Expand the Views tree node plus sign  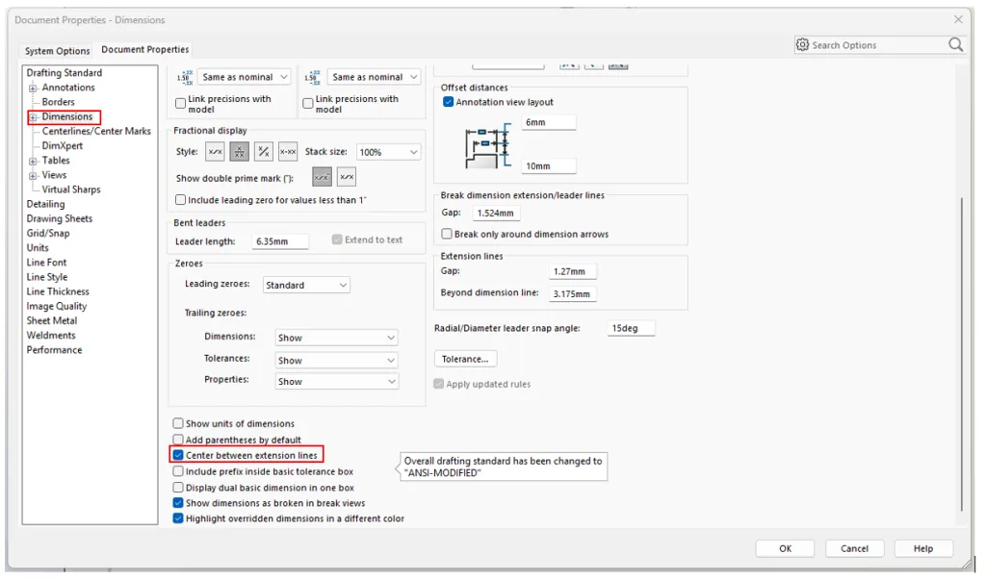(33, 175)
